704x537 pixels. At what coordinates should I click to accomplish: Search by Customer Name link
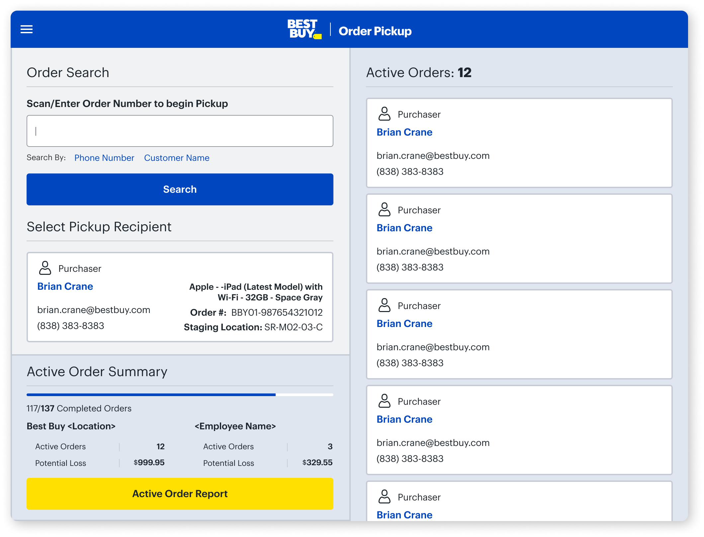click(177, 158)
